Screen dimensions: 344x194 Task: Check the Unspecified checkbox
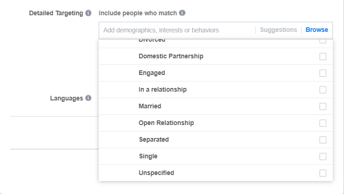(x=323, y=173)
